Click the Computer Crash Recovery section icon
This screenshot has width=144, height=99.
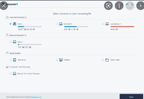pyautogui.click(x=7, y=67)
